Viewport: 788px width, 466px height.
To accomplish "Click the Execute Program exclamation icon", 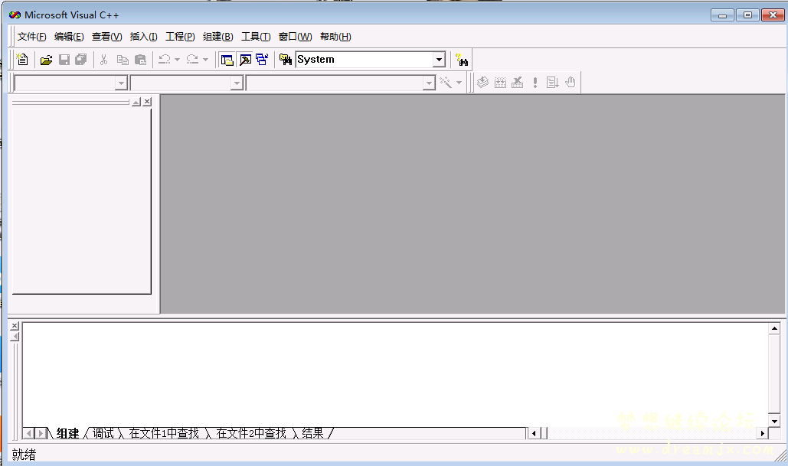I will 535,83.
